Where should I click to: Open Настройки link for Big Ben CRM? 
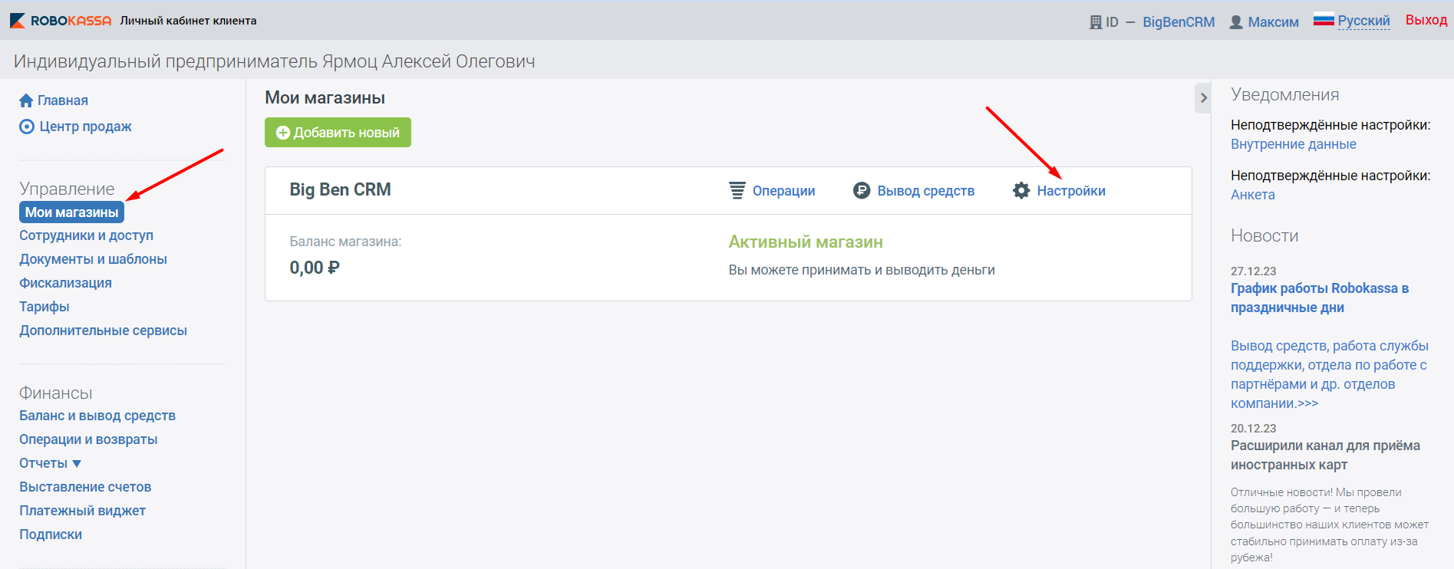[1071, 191]
